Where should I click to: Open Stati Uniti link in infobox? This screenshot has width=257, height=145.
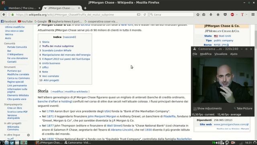pyautogui.click(x=225, y=36)
